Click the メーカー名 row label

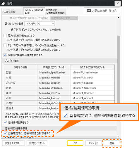tap(11, 83)
